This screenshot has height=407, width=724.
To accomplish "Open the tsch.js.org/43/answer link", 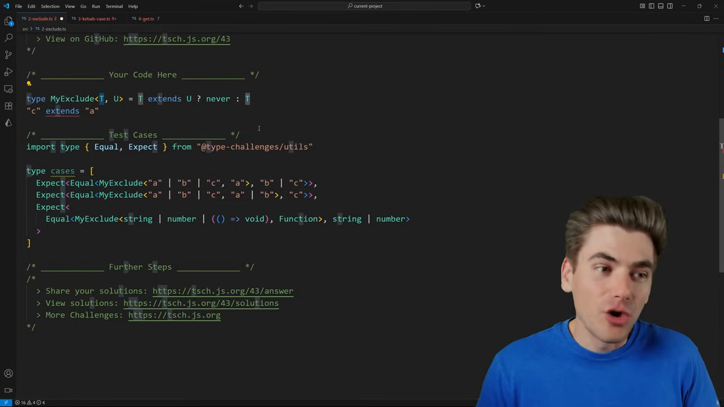I will [x=223, y=291].
